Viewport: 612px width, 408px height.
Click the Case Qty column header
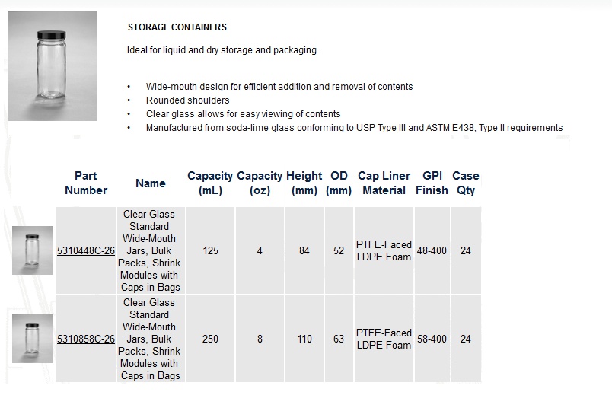tap(466, 183)
